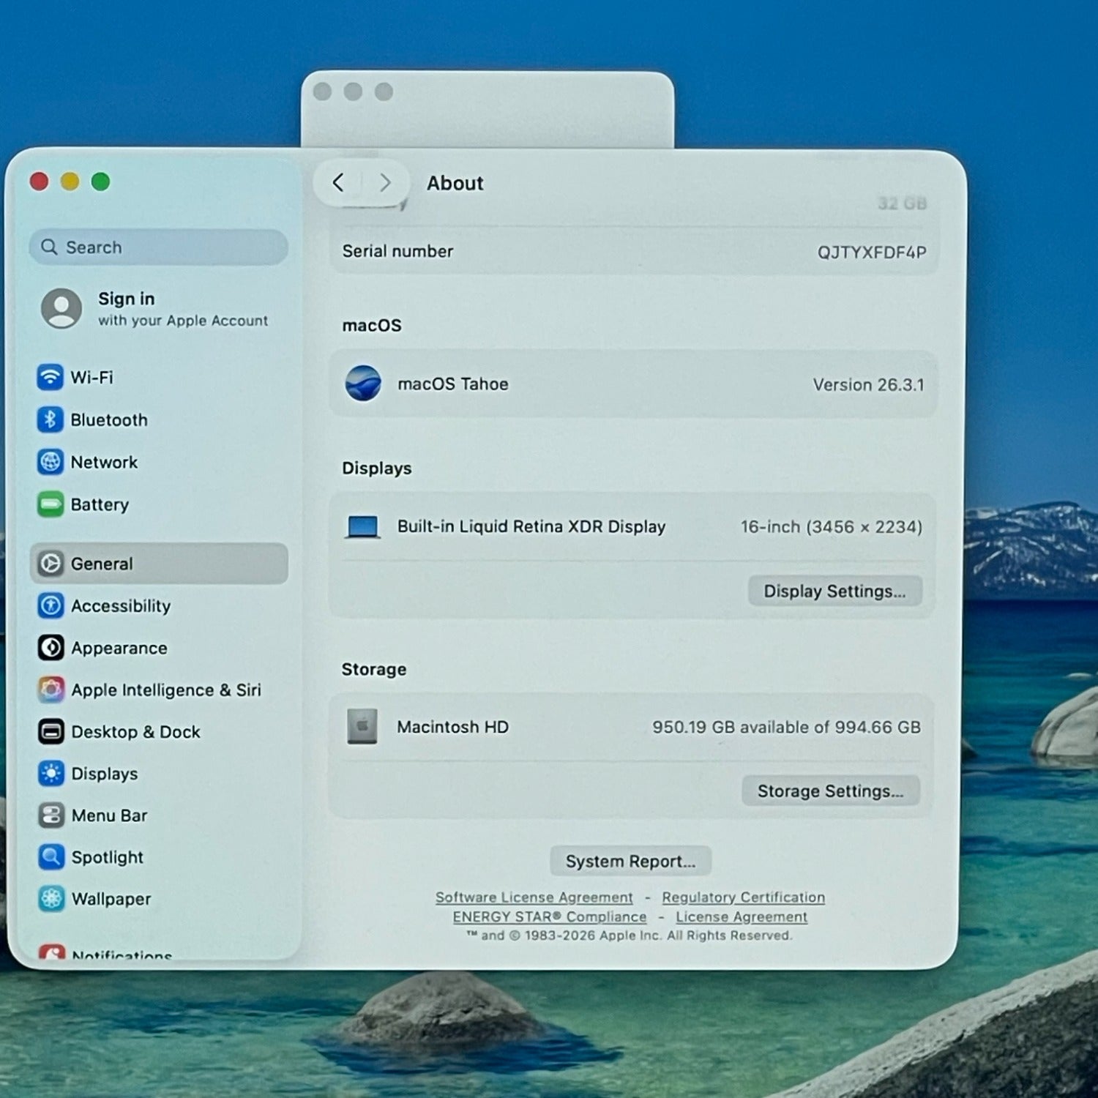Select Desktop & Dock in sidebar
Image resolution: width=1098 pixels, height=1098 pixels.
(135, 732)
